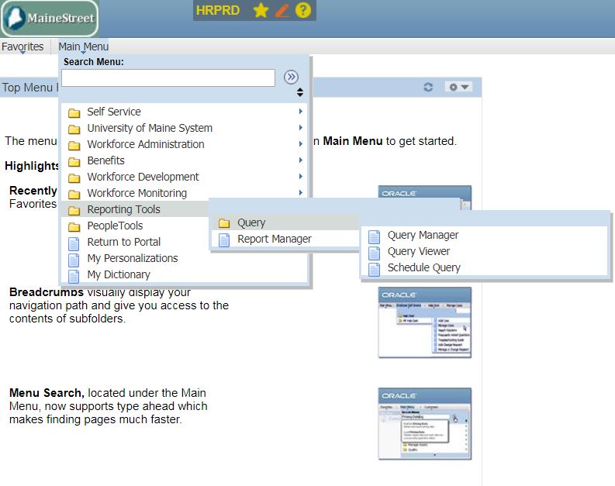Expand the Self Service submenu arrow
615x486 pixels.
[x=300, y=112]
